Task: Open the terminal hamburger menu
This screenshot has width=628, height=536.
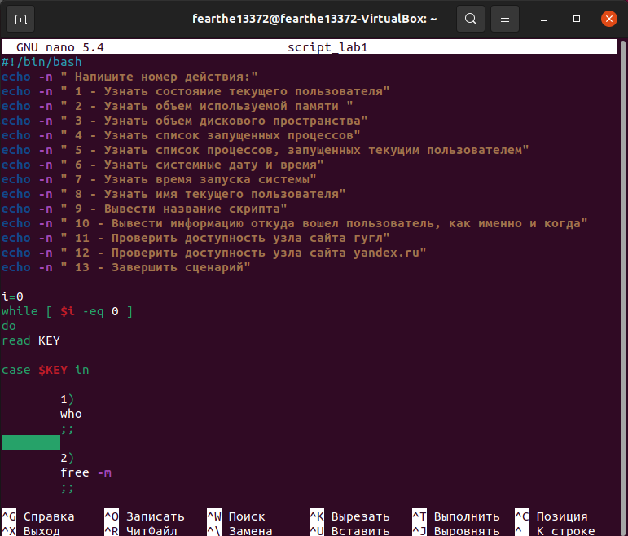Action: tap(505, 19)
